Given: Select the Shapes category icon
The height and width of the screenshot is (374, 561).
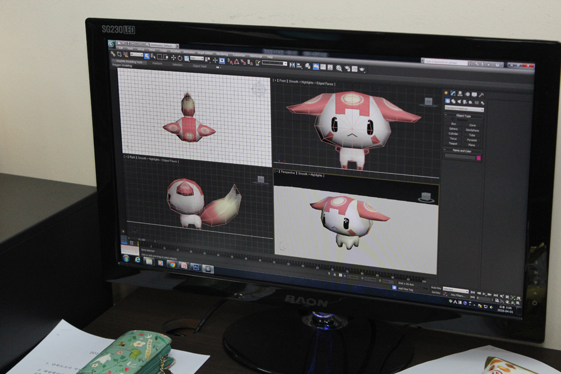Looking at the screenshot, I should [453, 101].
